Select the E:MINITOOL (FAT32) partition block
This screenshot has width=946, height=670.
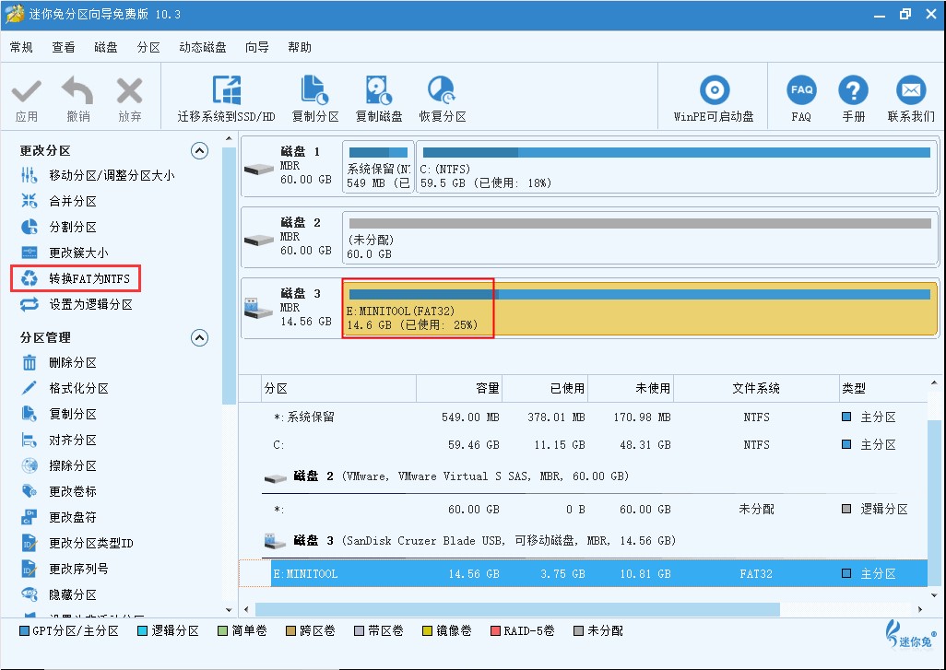click(640, 308)
